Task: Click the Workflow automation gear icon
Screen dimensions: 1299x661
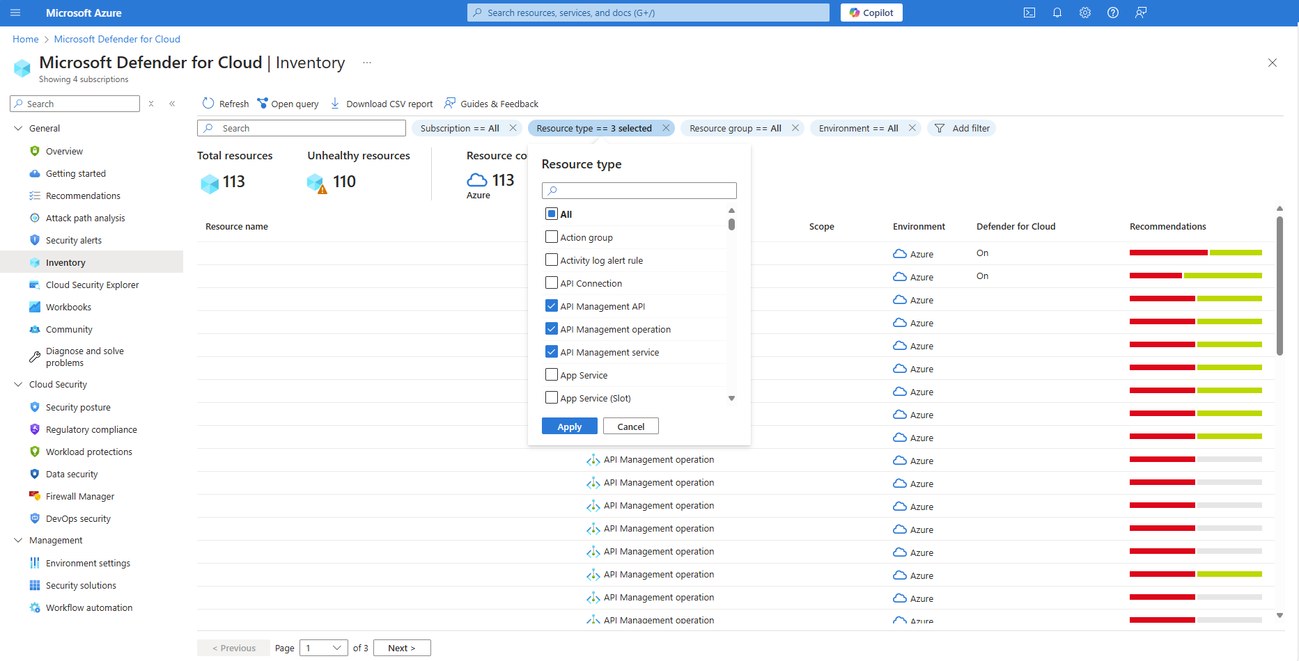Action: click(x=35, y=607)
